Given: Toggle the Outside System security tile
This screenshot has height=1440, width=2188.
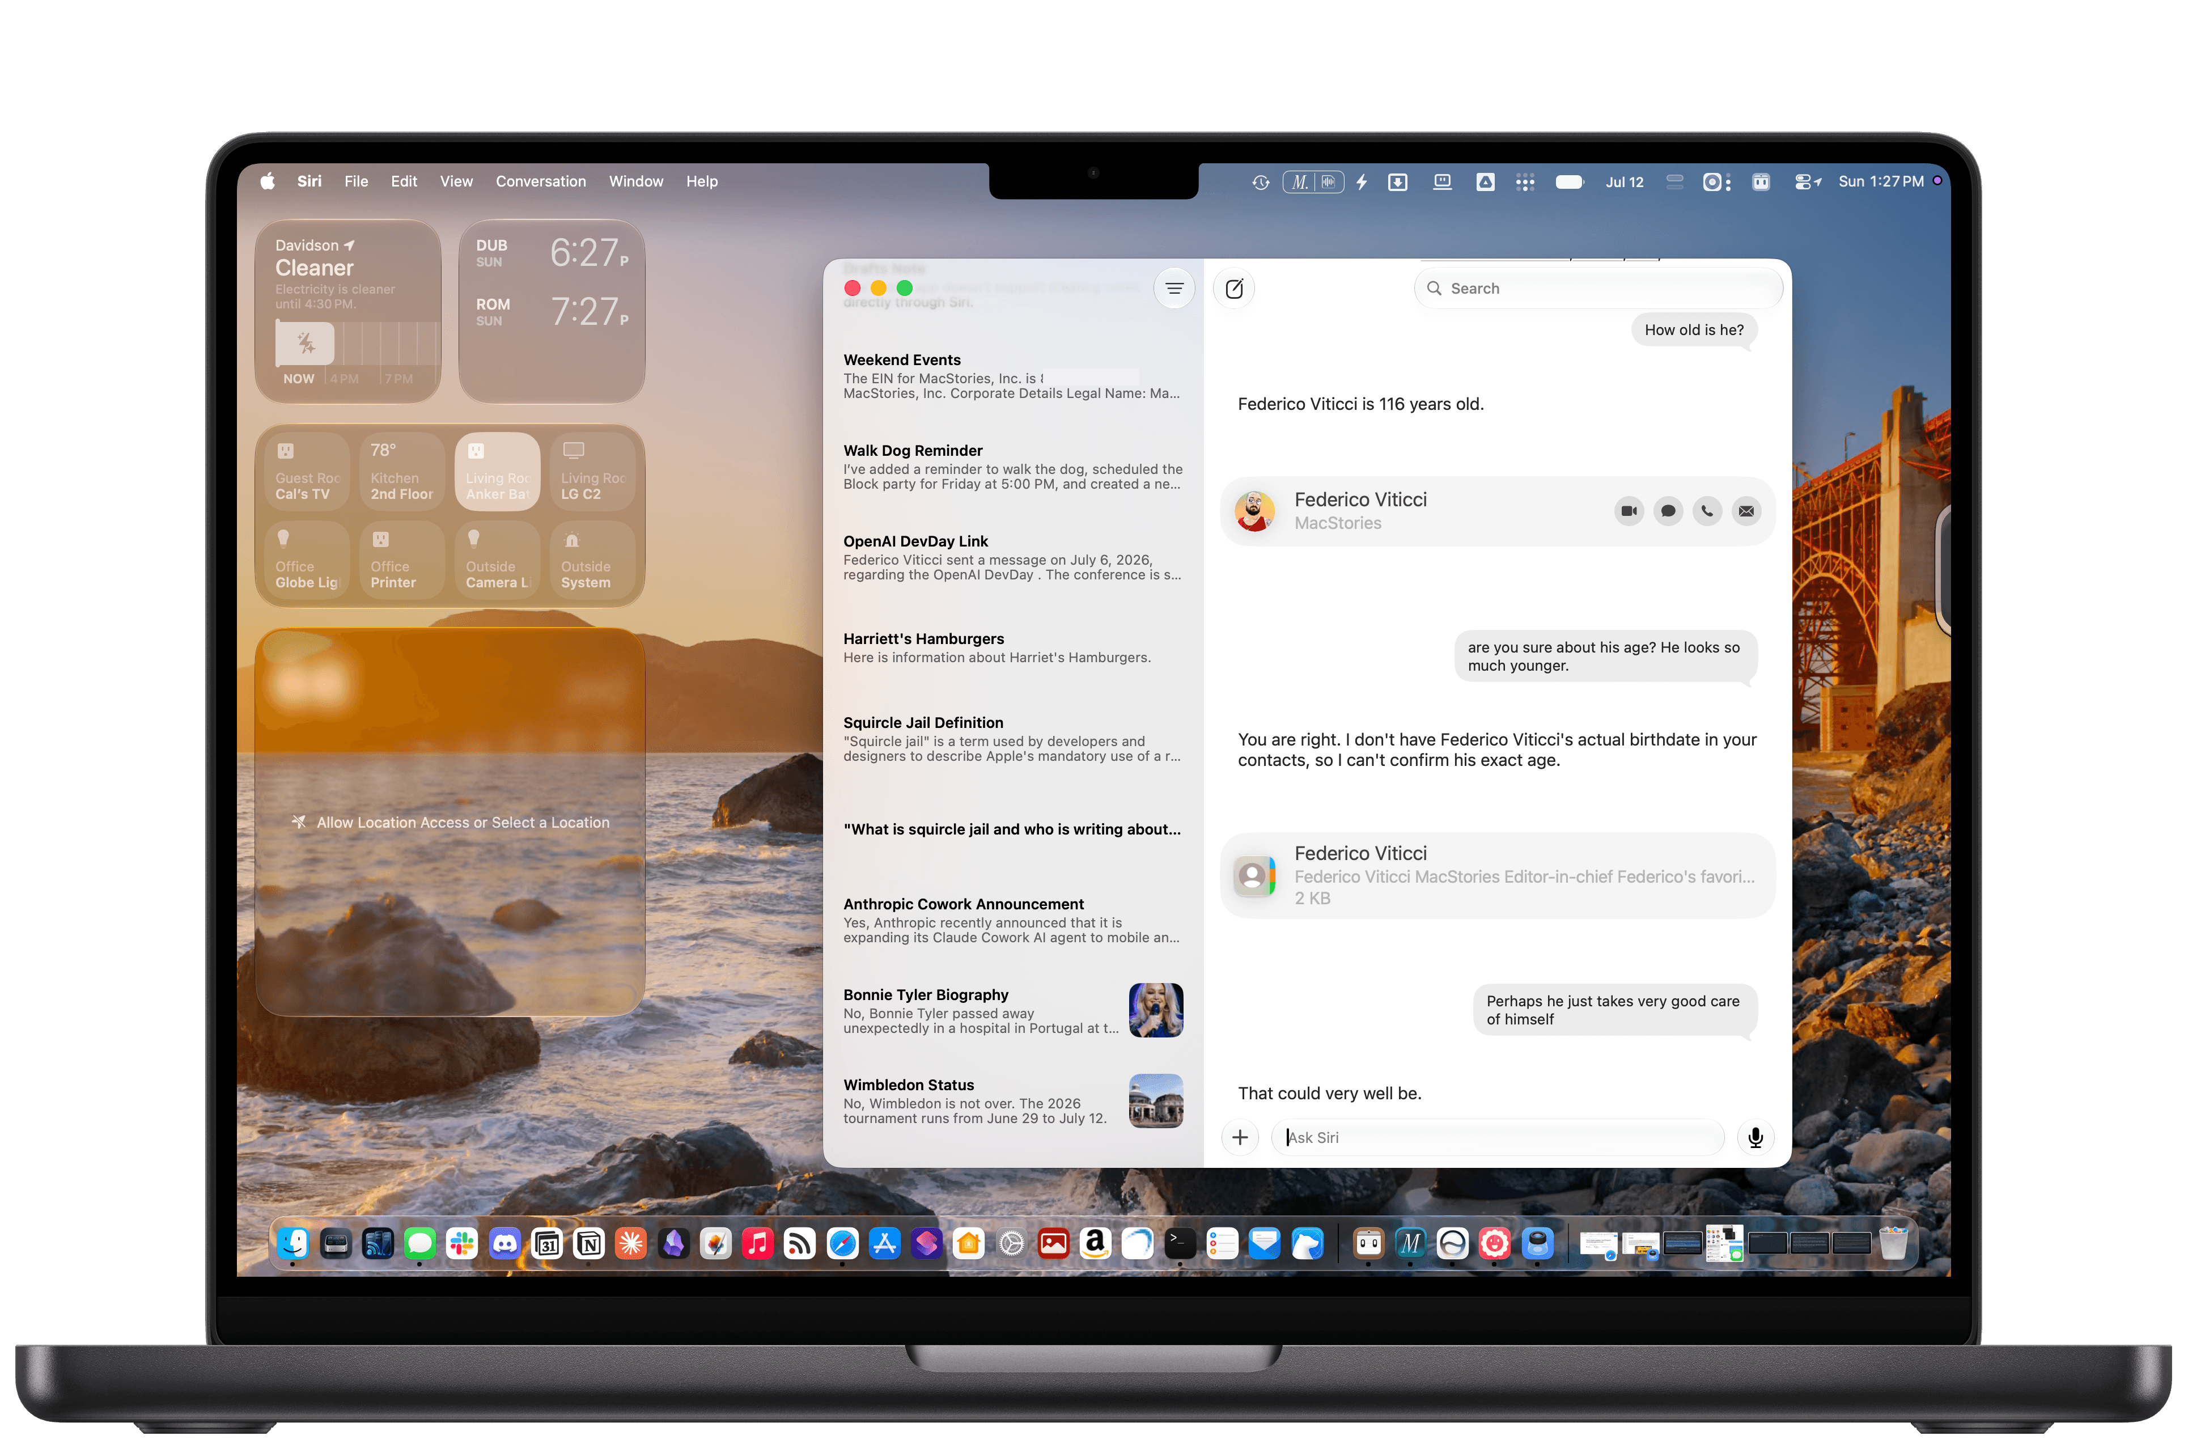Looking at the screenshot, I should [593, 560].
